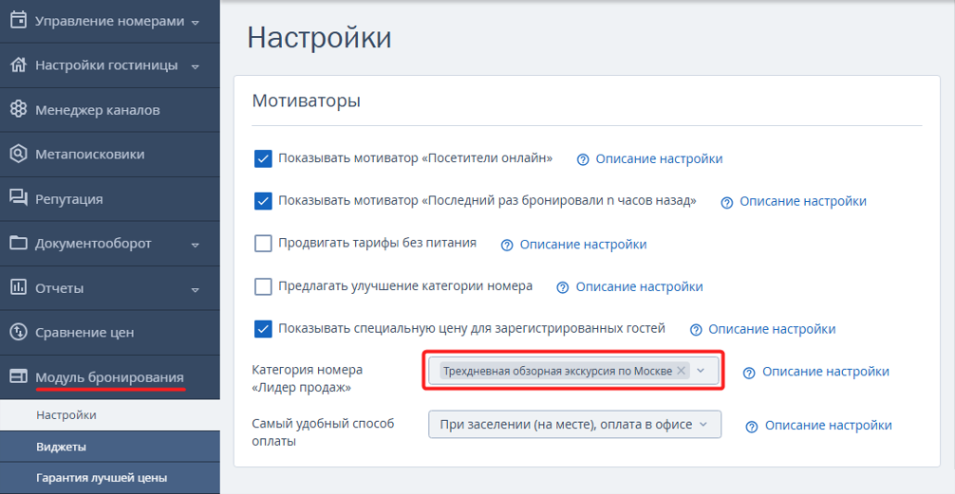The width and height of the screenshot is (955, 494).
Task: Click the Менеджер каналов flower icon
Action: (18, 109)
